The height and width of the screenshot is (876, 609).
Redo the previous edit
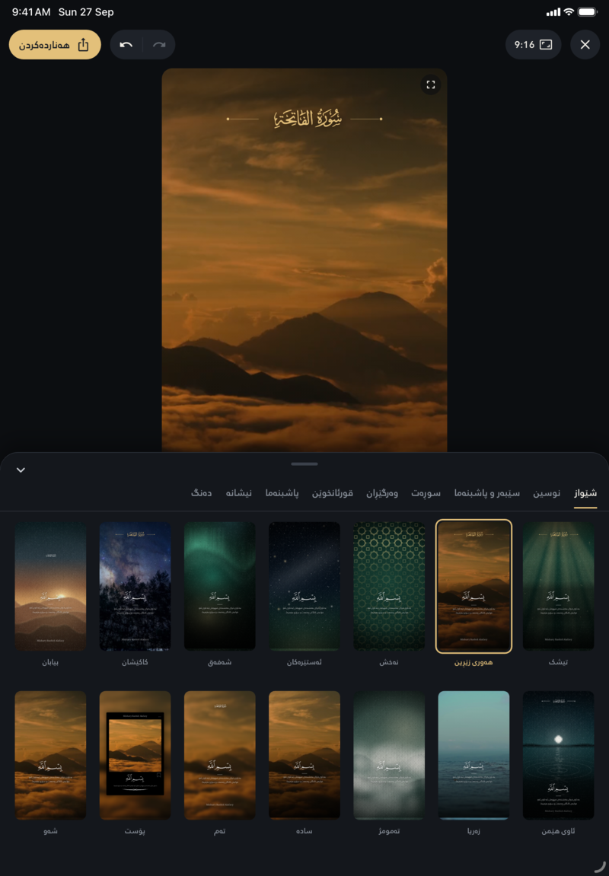(159, 45)
